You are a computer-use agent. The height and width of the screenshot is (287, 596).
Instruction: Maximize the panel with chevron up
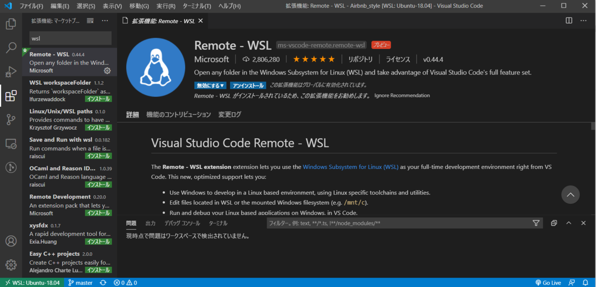tap(569, 223)
